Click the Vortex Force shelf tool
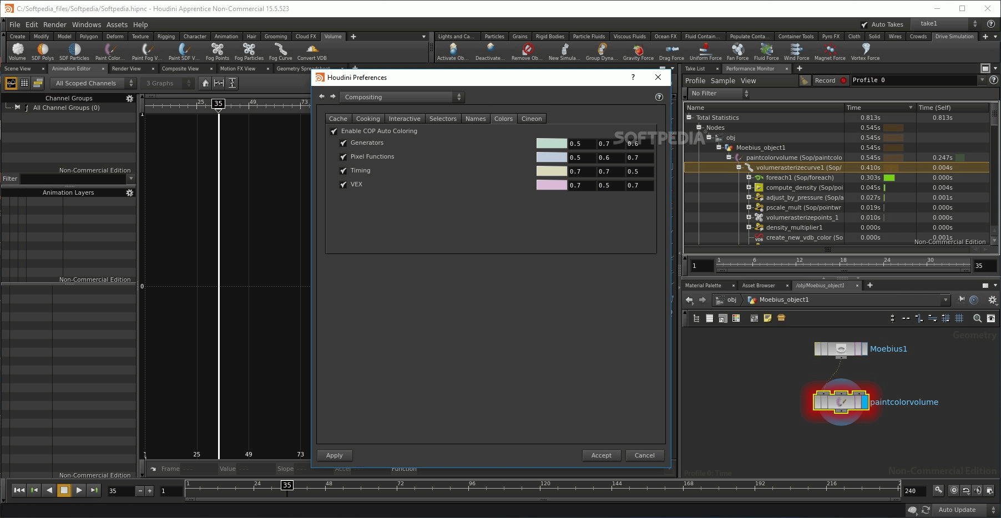Screen dimensions: 1001x518 click(866, 52)
